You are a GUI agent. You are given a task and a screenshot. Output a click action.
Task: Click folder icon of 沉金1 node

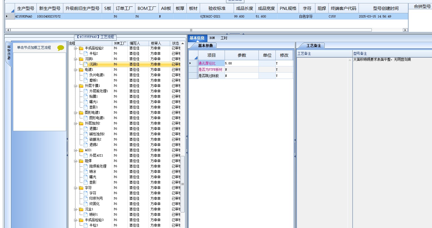81,209
